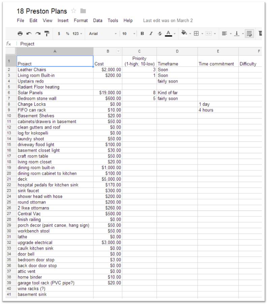Select the 'Solar Panels' cell

pyautogui.click(x=55, y=93)
